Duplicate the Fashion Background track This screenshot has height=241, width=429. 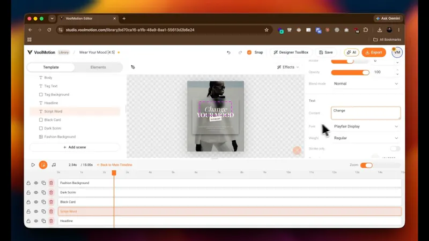pyautogui.click(x=43, y=183)
